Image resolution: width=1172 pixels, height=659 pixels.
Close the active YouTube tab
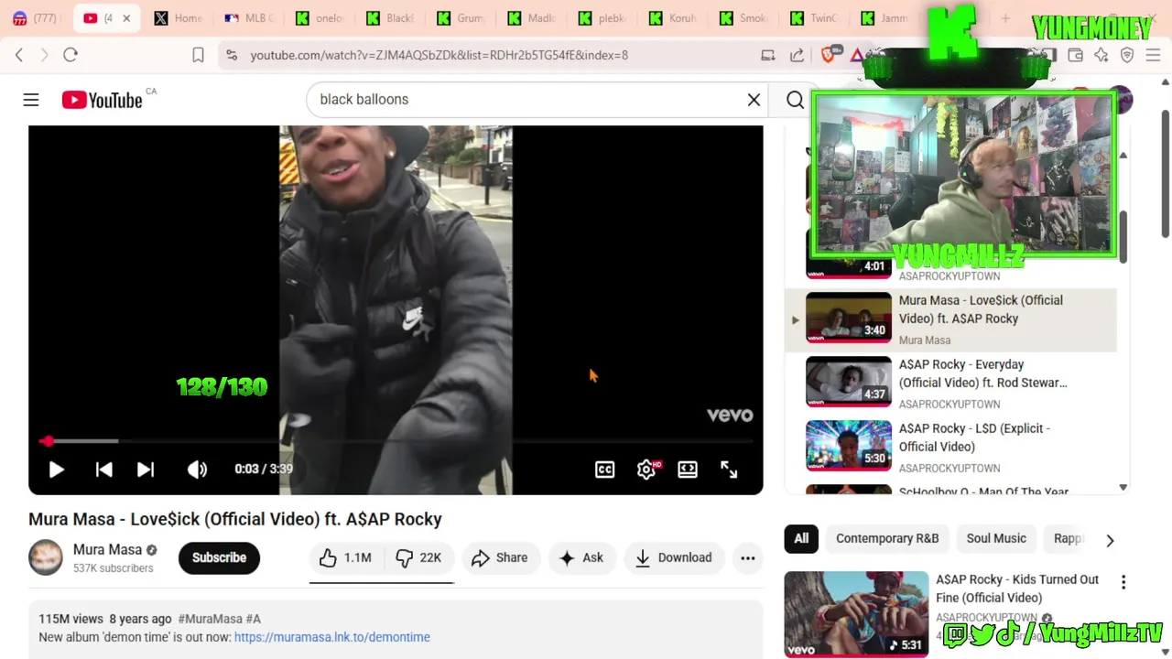[x=126, y=18]
